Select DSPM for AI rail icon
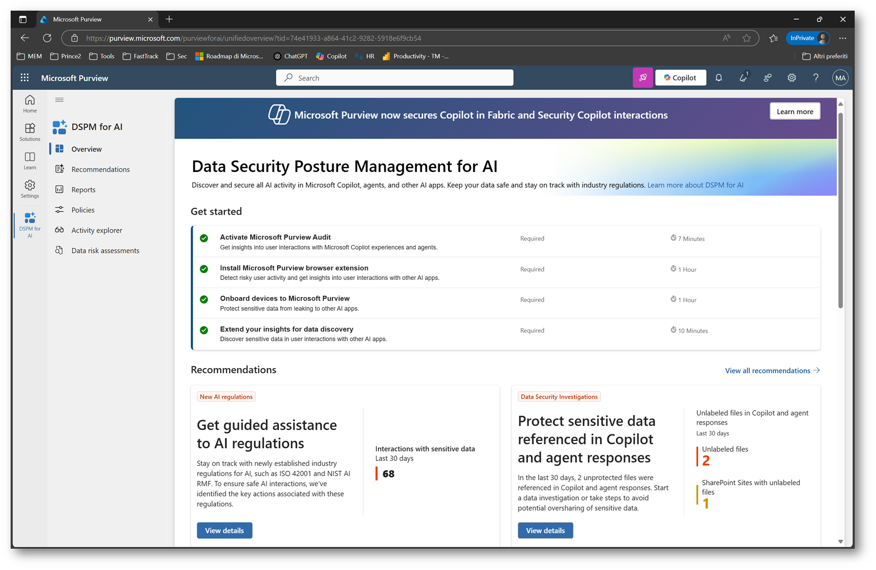 pos(30,225)
